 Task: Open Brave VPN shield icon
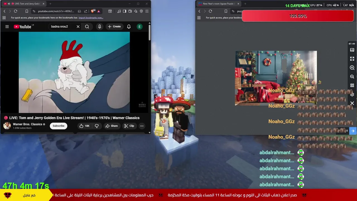tap(141, 11)
